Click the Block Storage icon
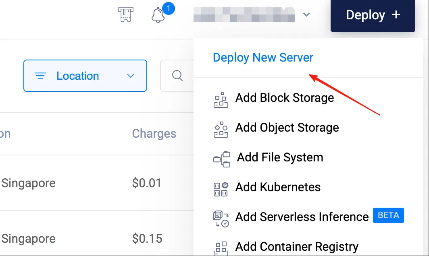The image size is (429, 256). tap(221, 99)
